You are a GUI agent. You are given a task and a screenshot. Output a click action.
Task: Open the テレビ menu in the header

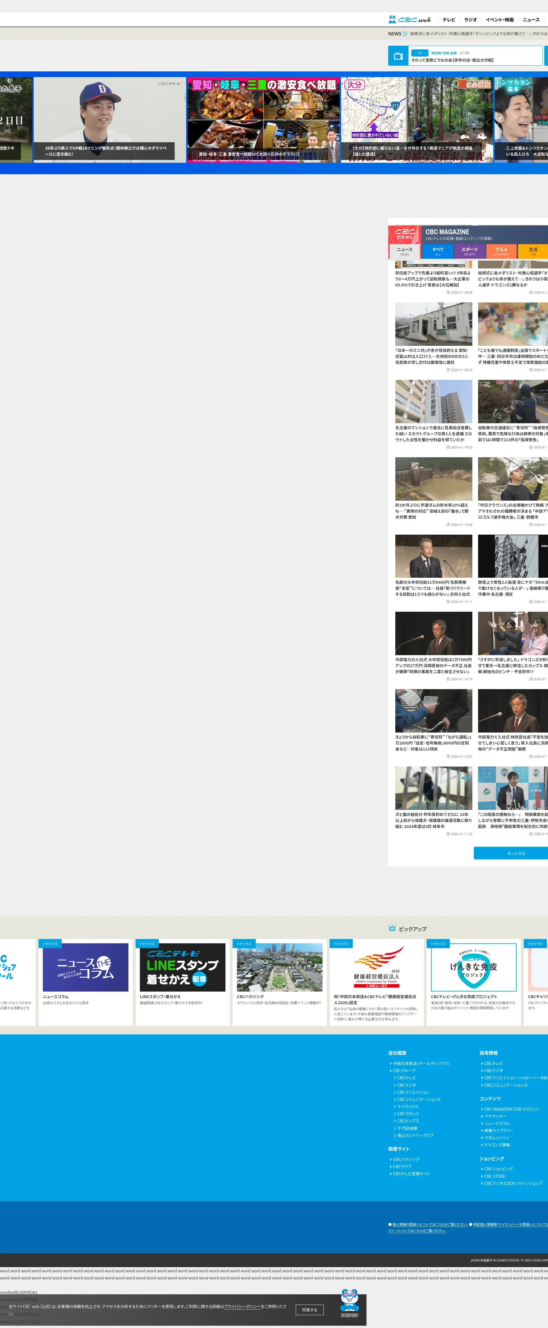(x=449, y=20)
